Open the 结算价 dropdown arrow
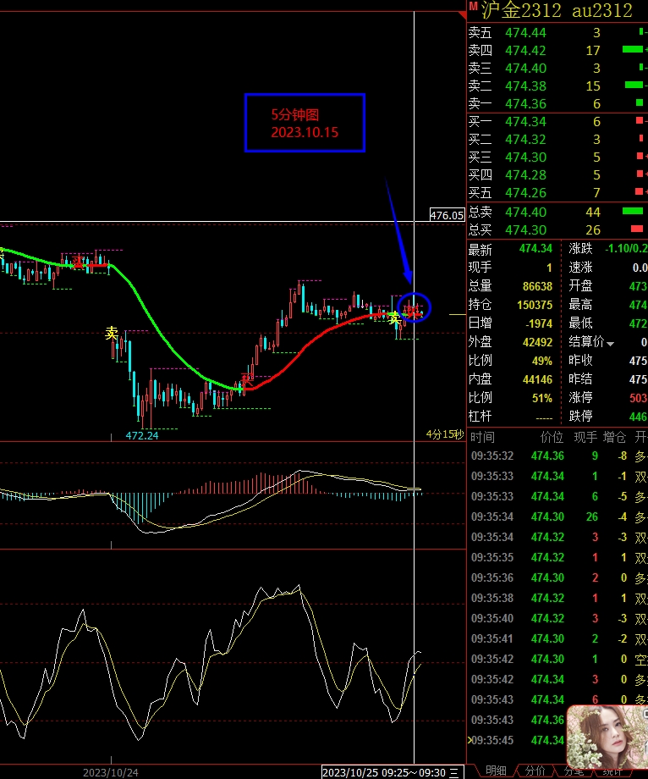 (610, 343)
